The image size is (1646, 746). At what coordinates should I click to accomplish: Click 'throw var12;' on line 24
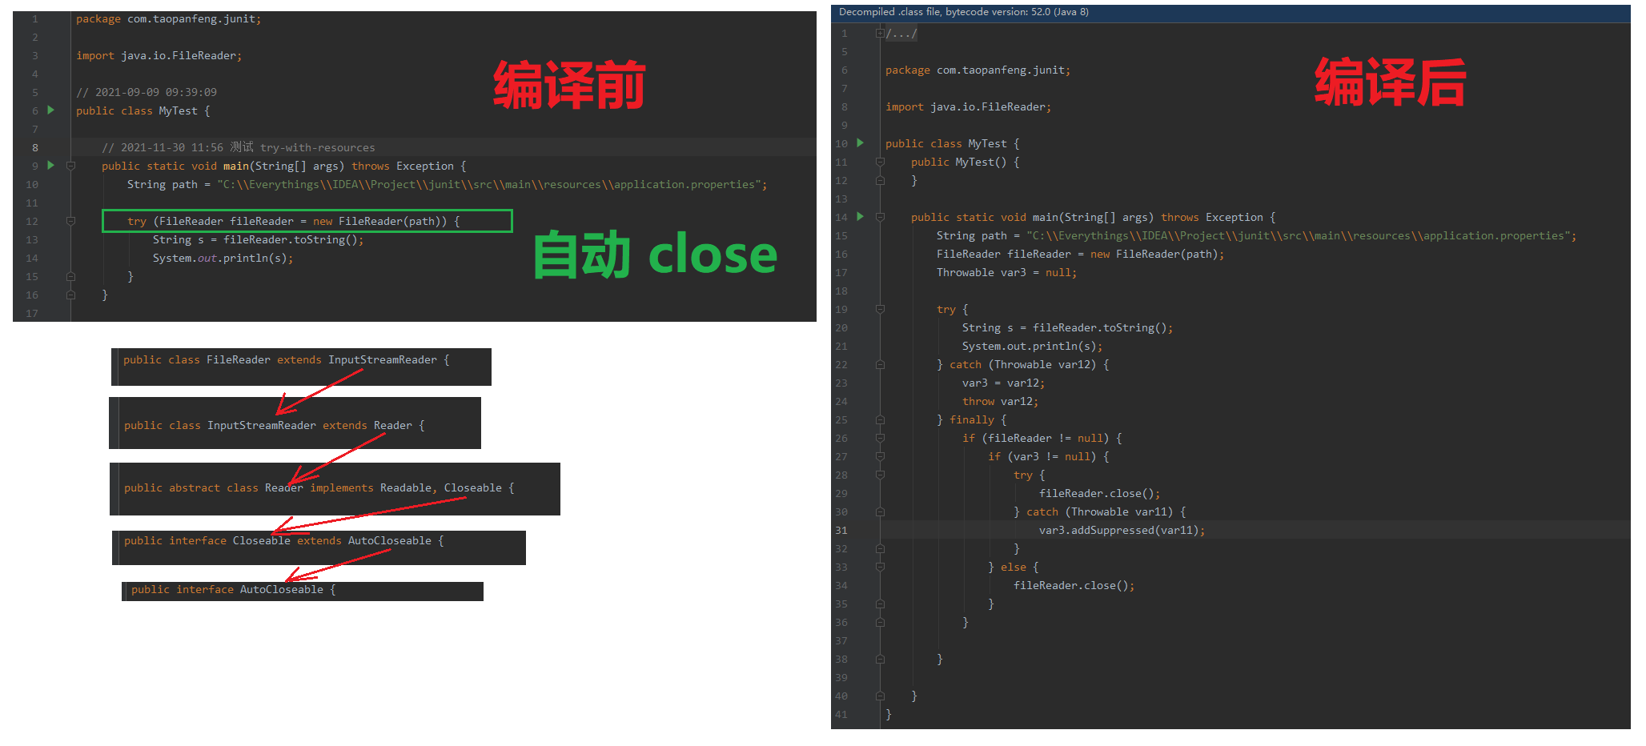(1000, 401)
